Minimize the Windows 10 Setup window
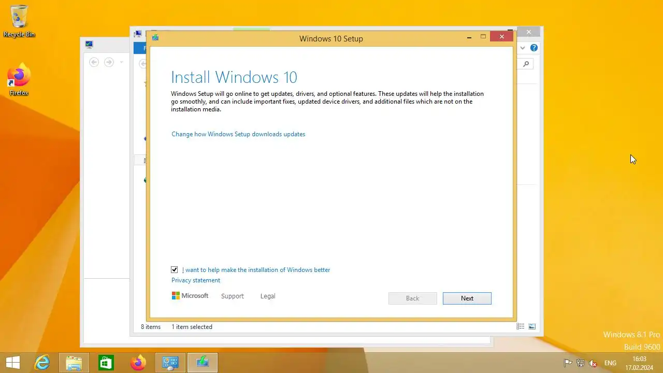This screenshot has width=663, height=373. 469,37
